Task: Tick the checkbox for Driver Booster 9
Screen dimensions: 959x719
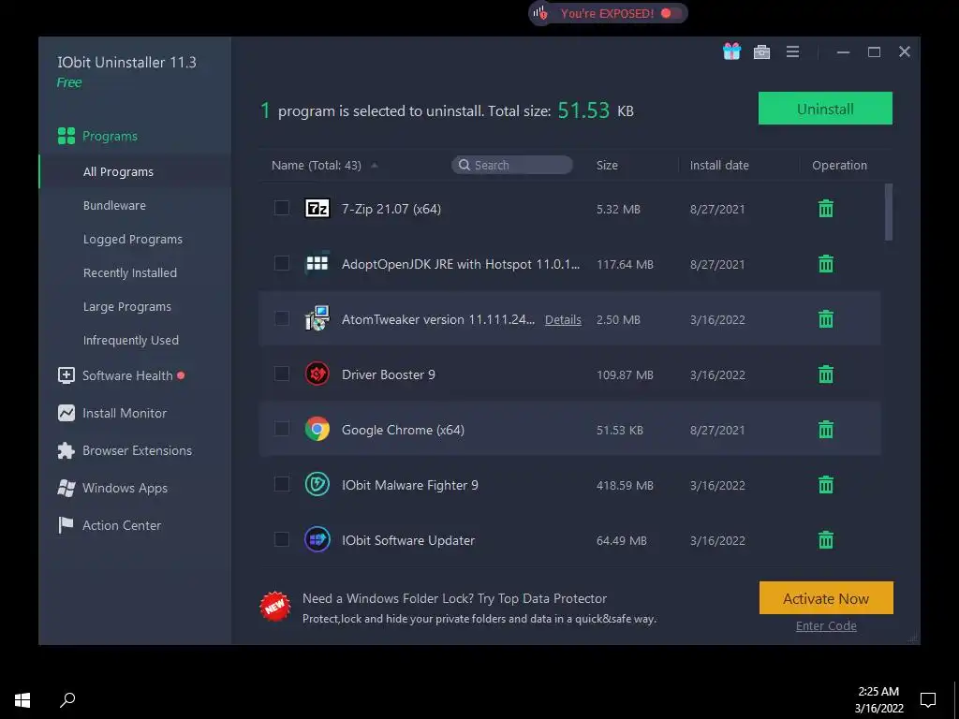Action: [x=281, y=374]
